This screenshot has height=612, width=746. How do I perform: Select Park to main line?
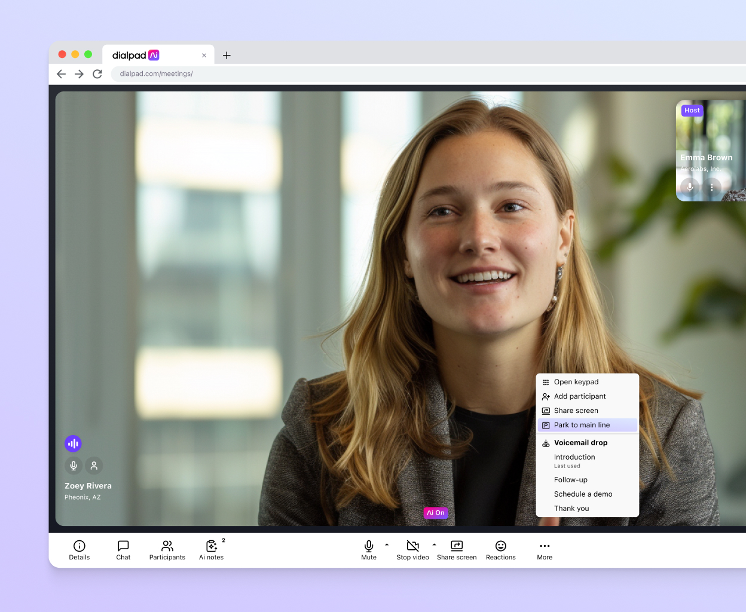[582, 425]
